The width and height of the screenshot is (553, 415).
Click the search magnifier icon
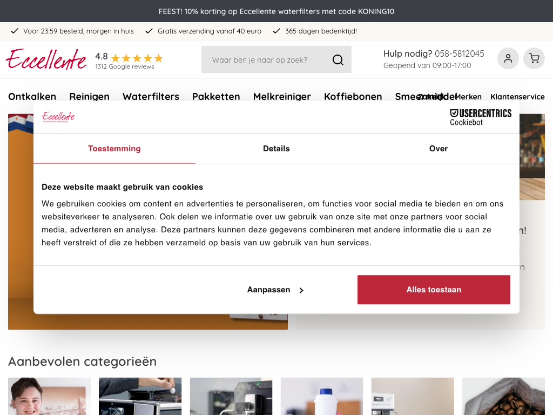(338, 59)
